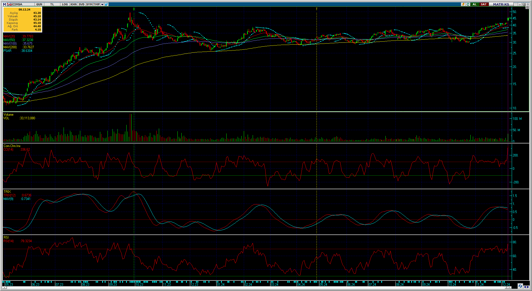Viewport: 532px width, 291px height.
Task: Click the VOL value 33,113,080
Action: (27, 118)
